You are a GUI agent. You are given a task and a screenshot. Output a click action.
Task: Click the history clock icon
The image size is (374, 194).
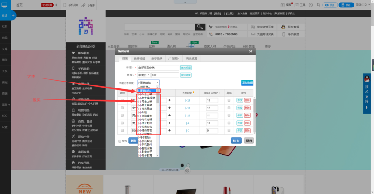310,5
